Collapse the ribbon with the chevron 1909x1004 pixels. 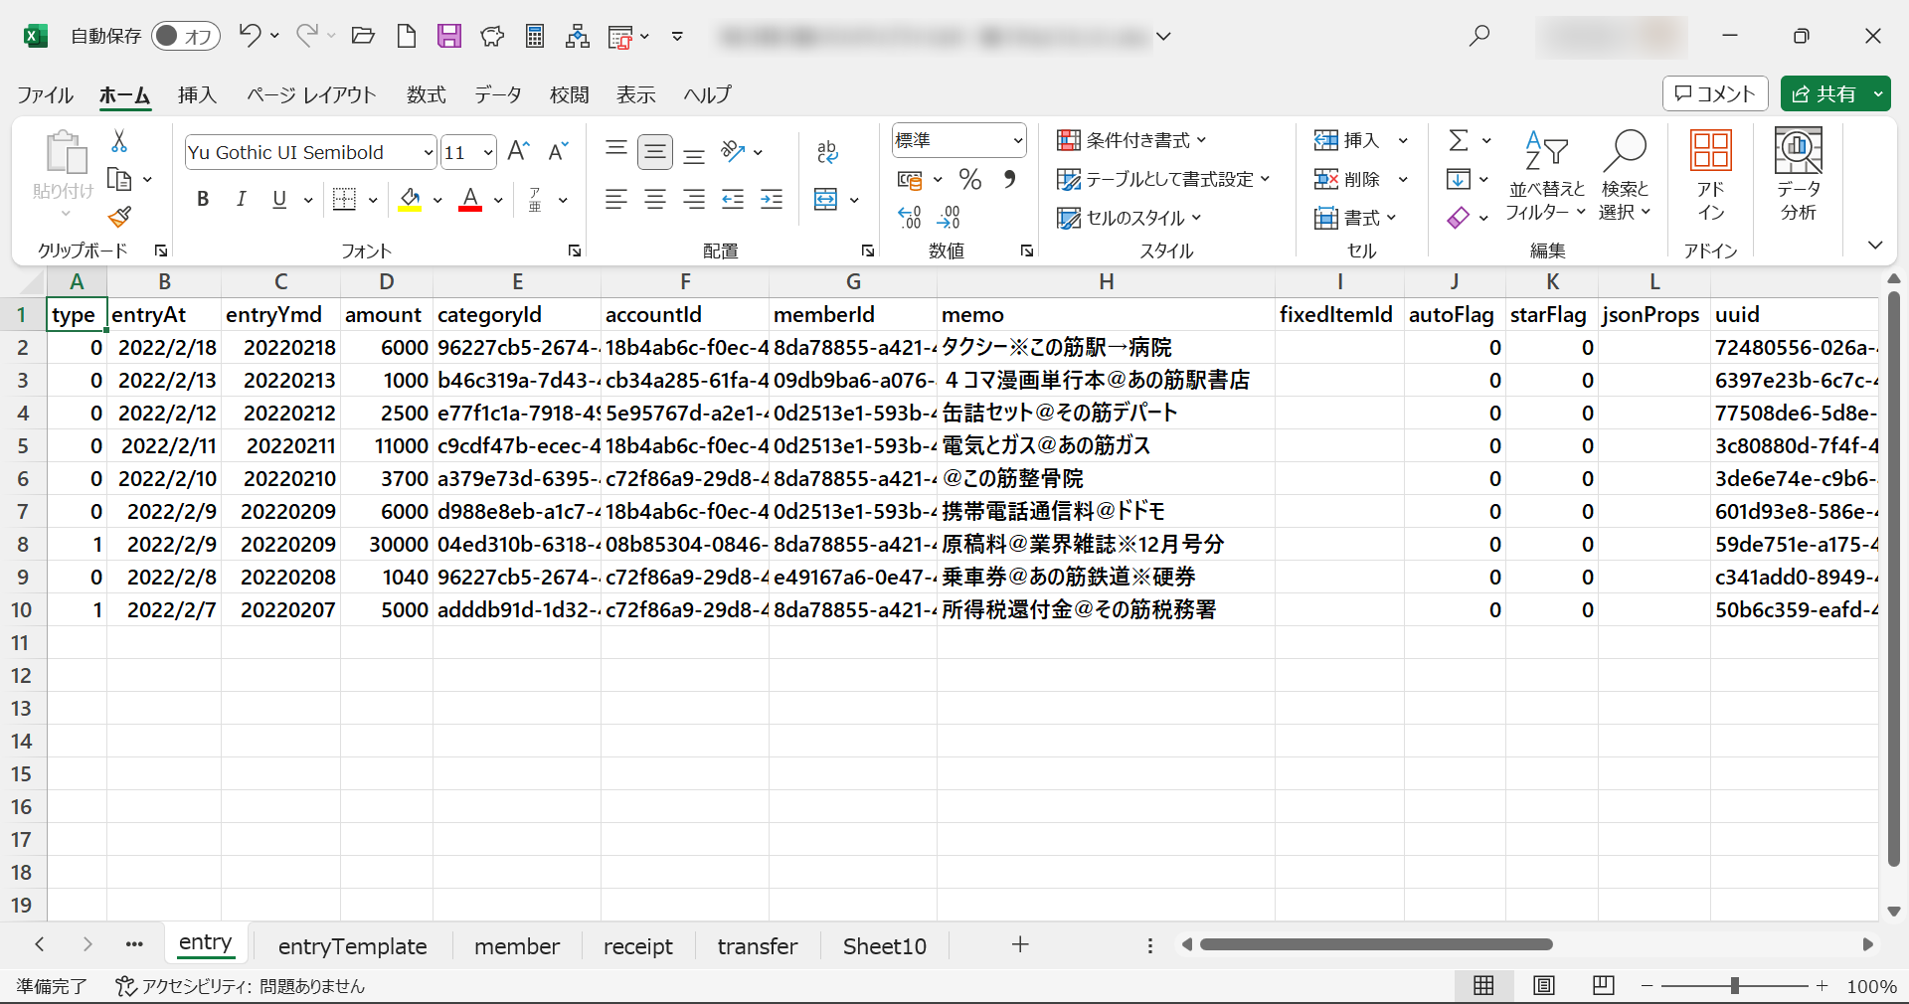pyautogui.click(x=1875, y=245)
